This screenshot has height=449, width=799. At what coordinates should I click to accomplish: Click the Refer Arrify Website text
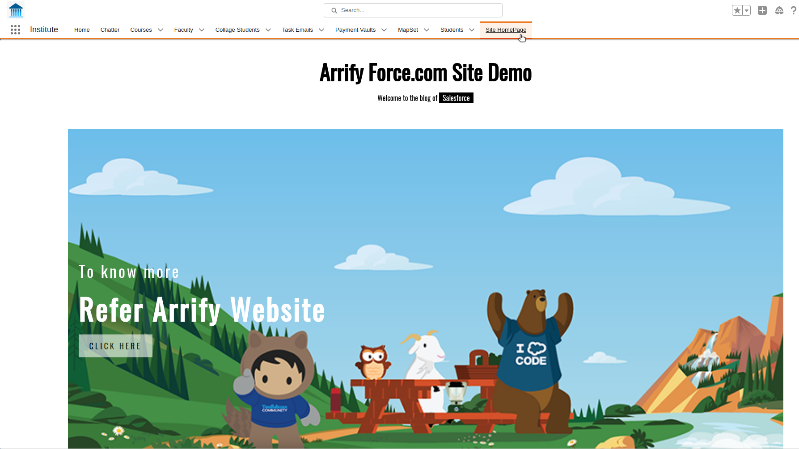tap(202, 310)
